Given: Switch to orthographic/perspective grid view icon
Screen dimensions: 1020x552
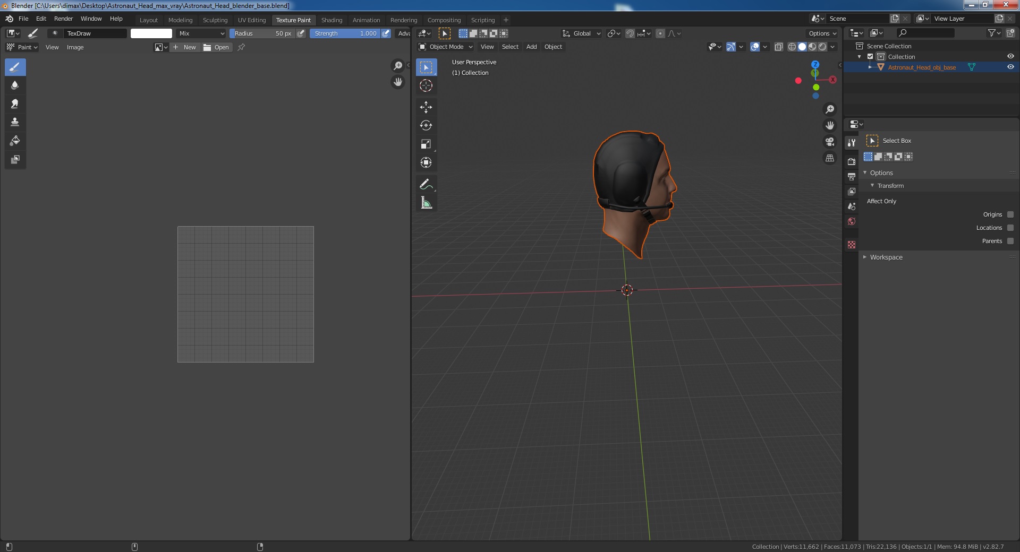Looking at the screenshot, I should (x=829, y=158).
